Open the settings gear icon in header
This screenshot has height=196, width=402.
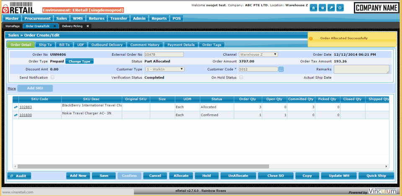tap(322, 8)
